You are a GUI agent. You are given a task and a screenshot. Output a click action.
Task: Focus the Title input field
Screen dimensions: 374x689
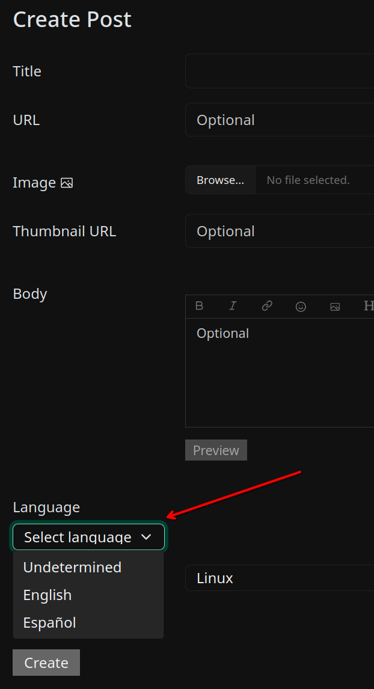click(x=280, y=71)
